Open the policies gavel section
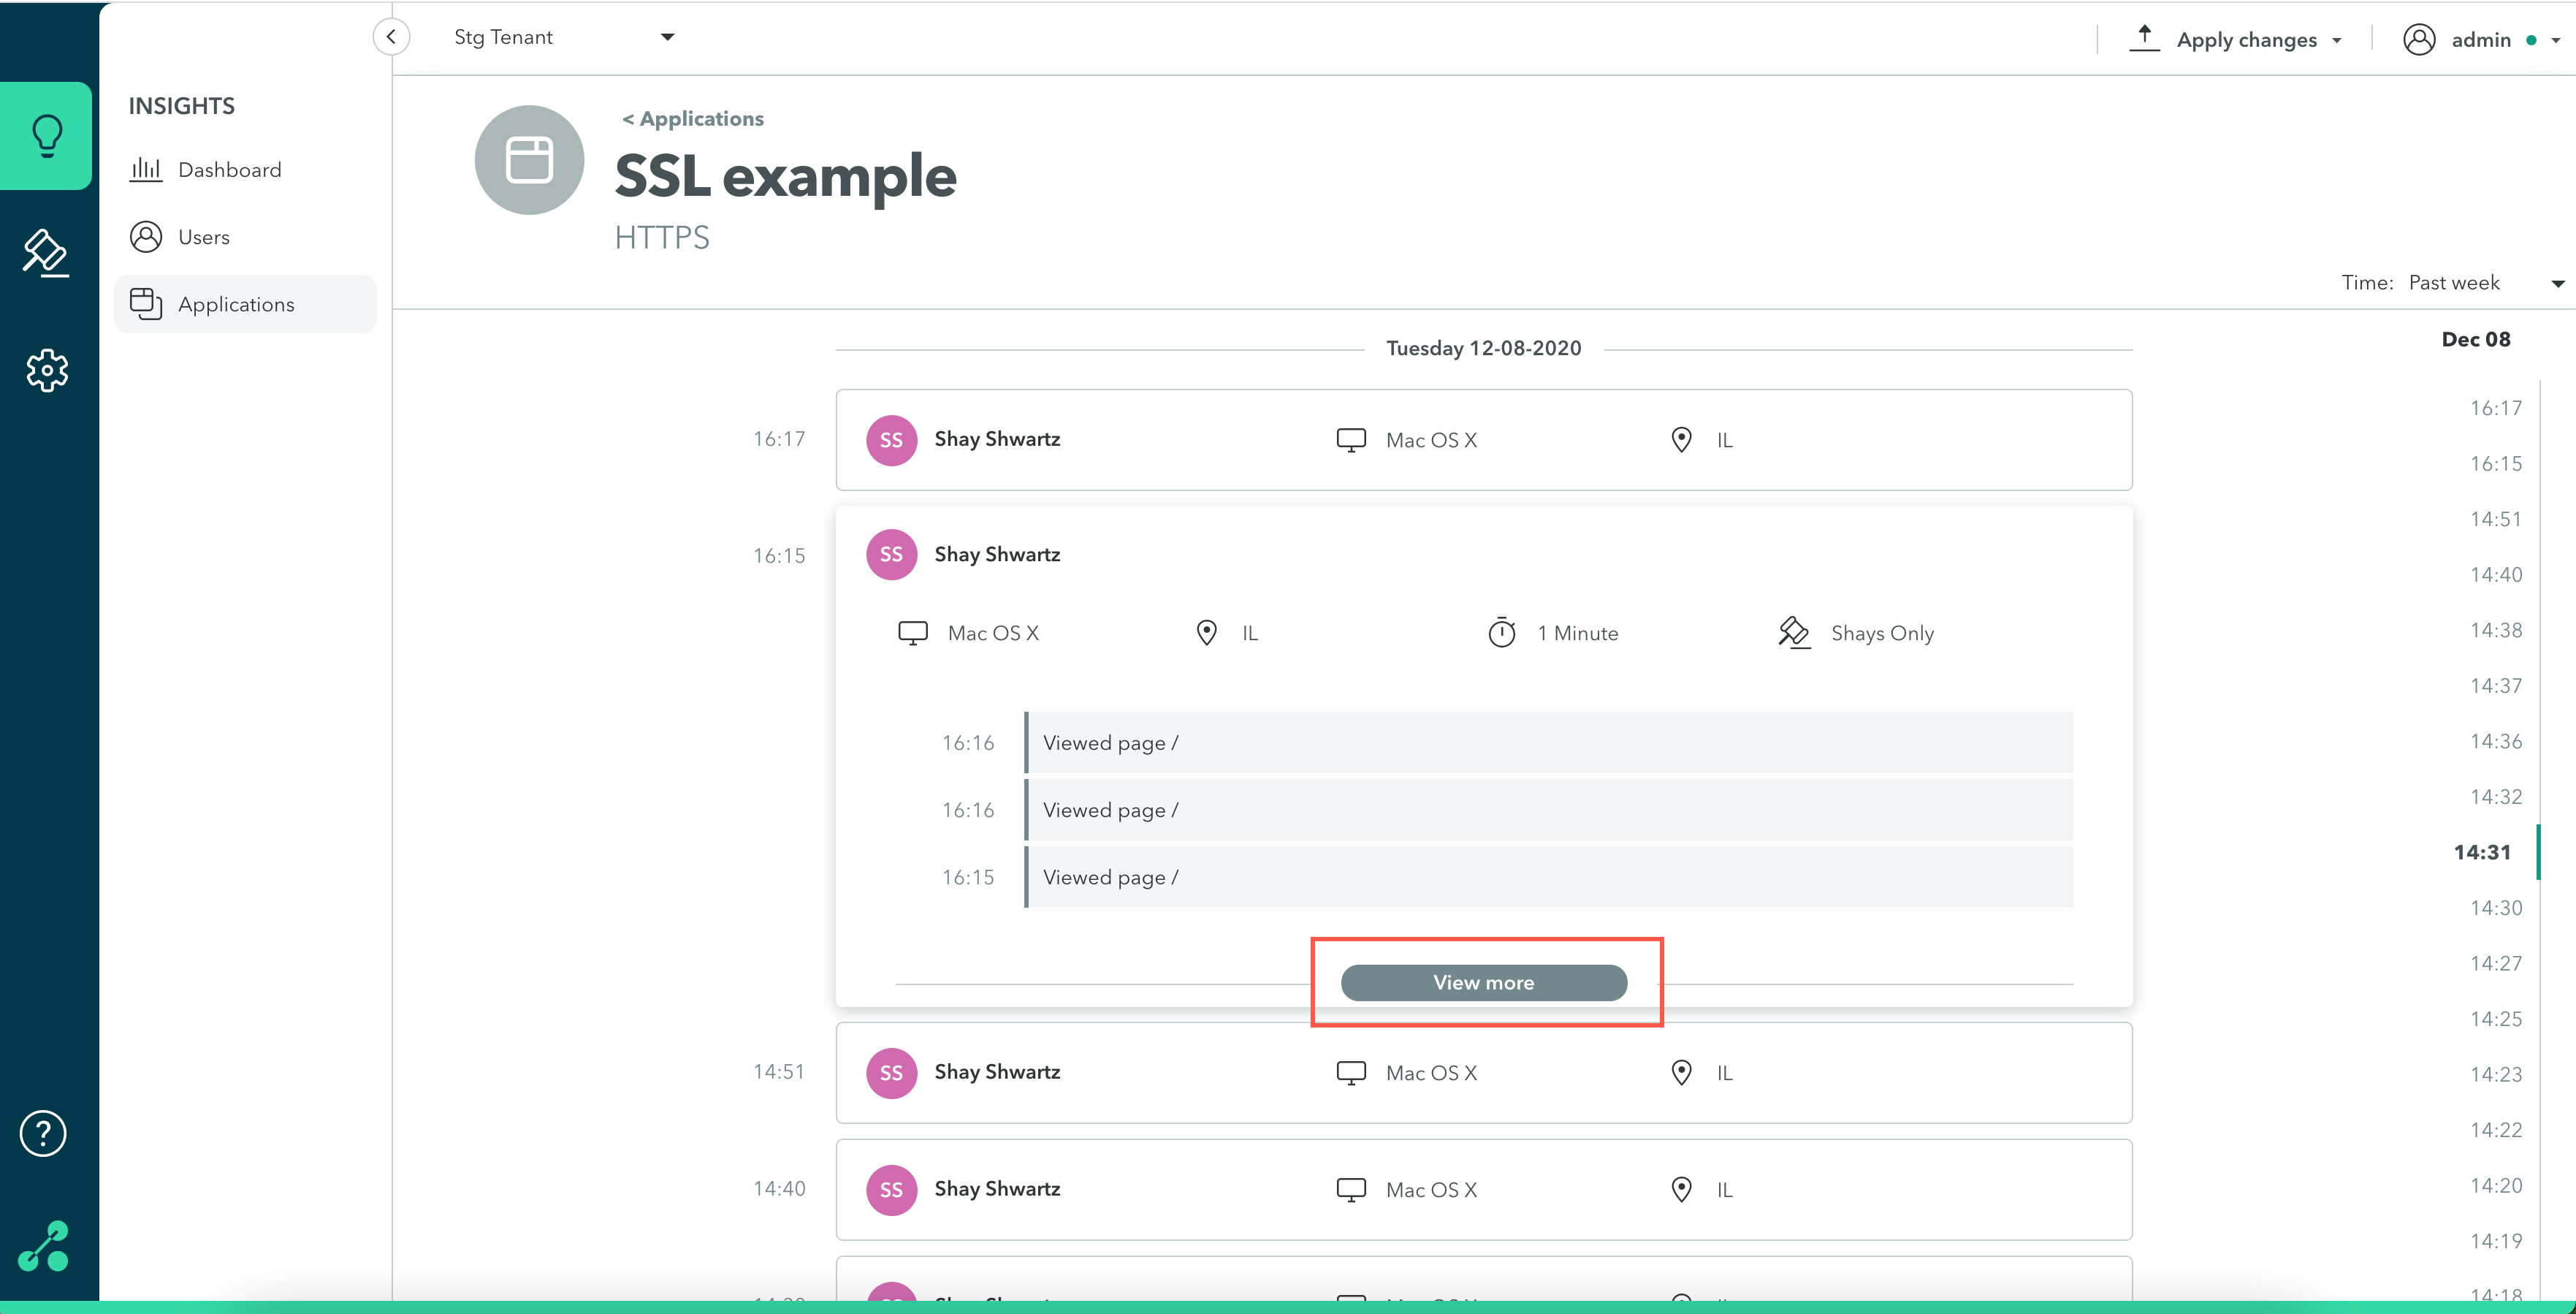The image size is (2576, 1314). (46, 253)
